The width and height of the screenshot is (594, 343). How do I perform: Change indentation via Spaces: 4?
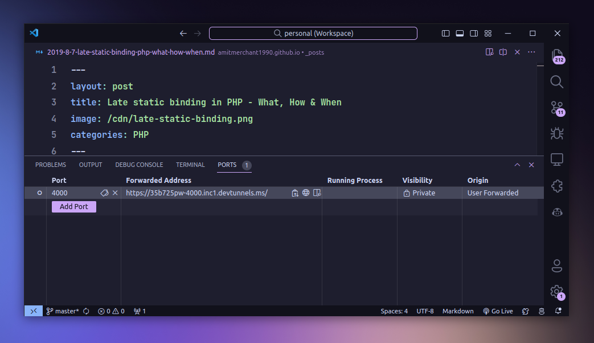394,311
